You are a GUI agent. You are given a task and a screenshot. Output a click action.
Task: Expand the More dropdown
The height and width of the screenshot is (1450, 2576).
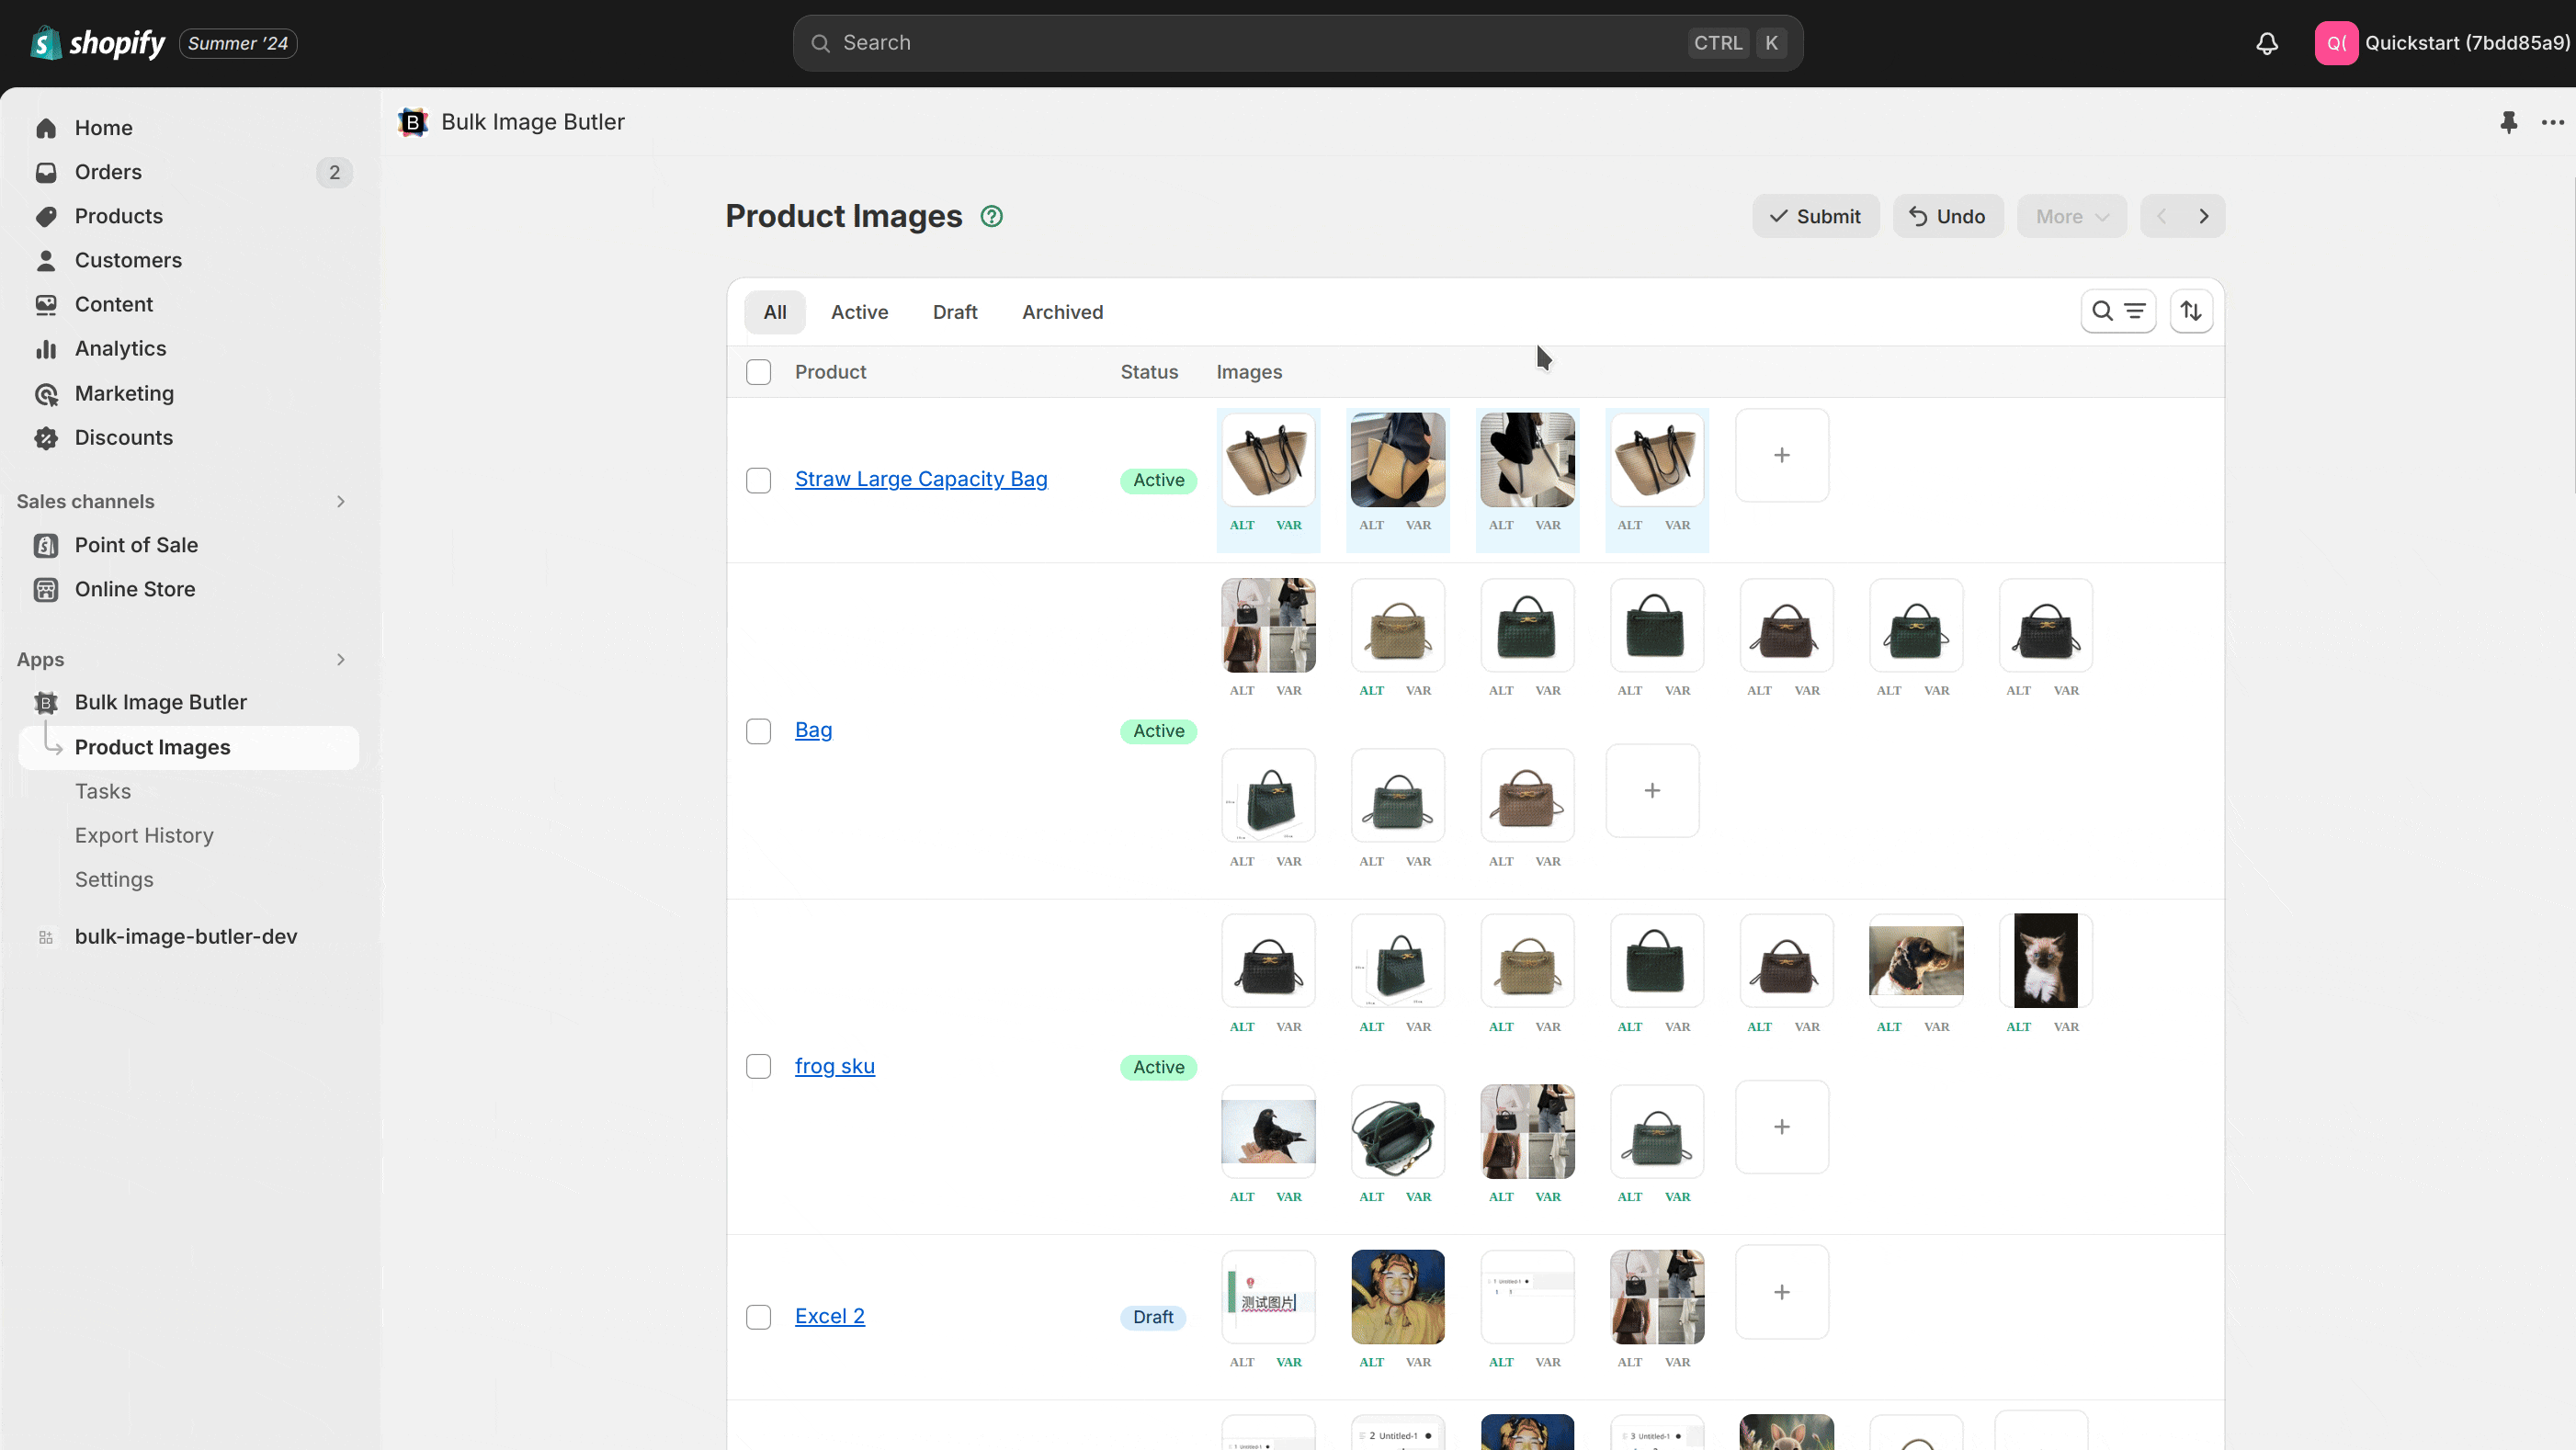tap(2071, 216)
